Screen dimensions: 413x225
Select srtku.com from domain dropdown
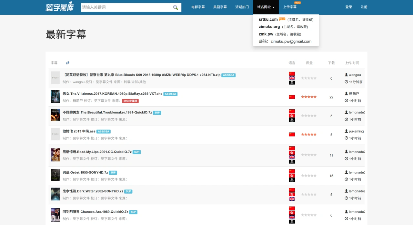coord(268,19)
